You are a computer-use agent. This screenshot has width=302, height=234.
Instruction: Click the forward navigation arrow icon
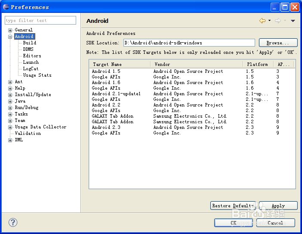tap(278, 21)
